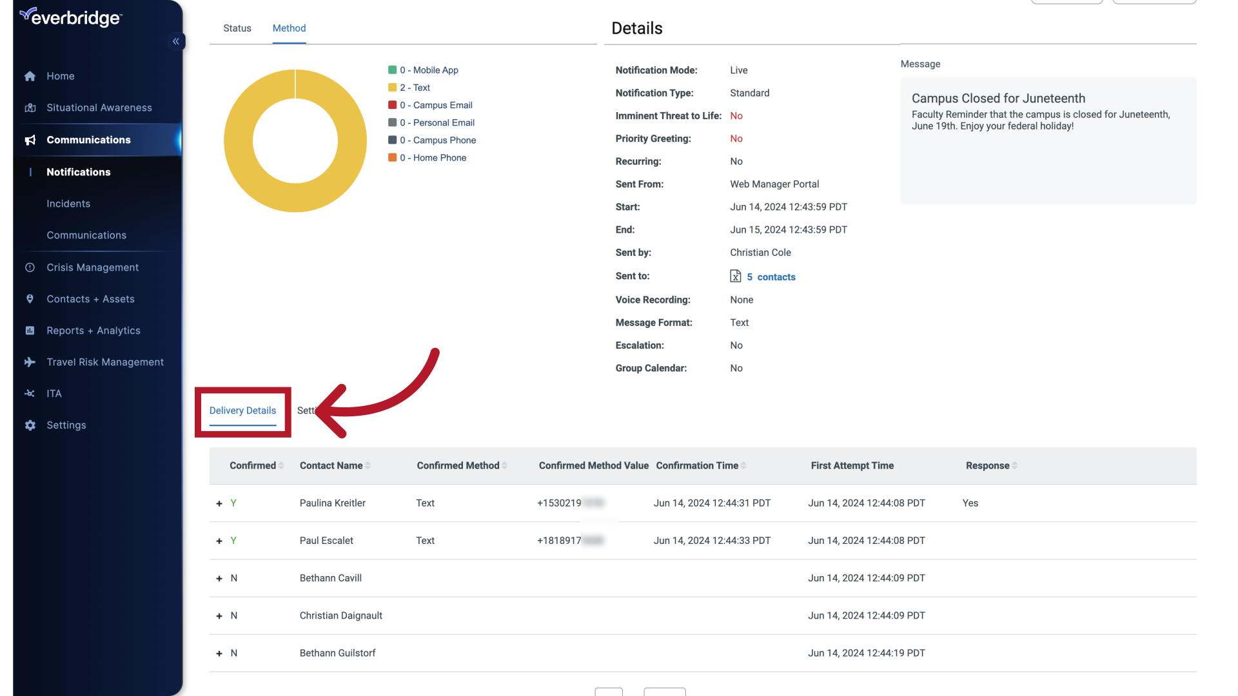
Task: Click the Home icon
Action: tap(30, 76)
